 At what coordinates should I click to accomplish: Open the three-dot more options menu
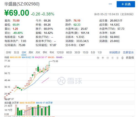click(110, 4)
